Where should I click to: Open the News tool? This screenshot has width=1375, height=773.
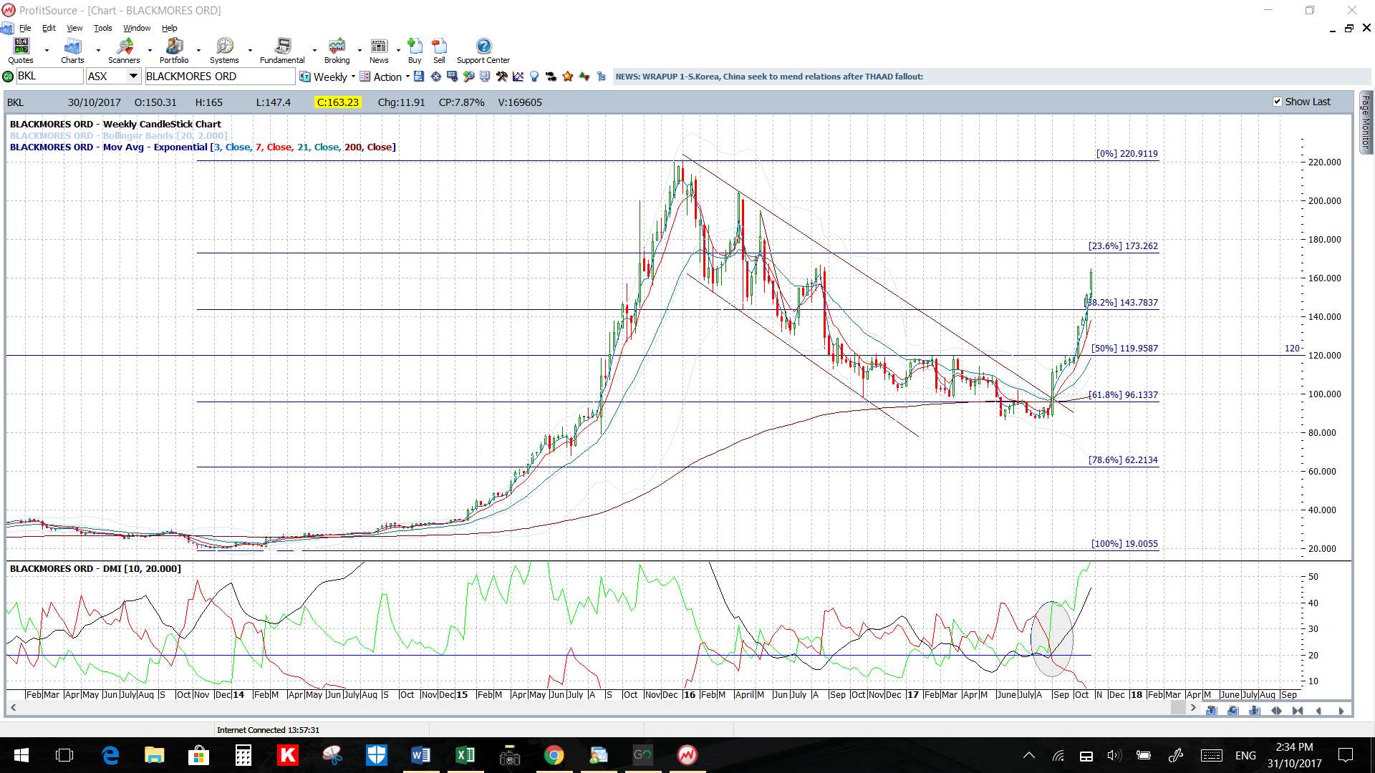(x=379, y=51)
